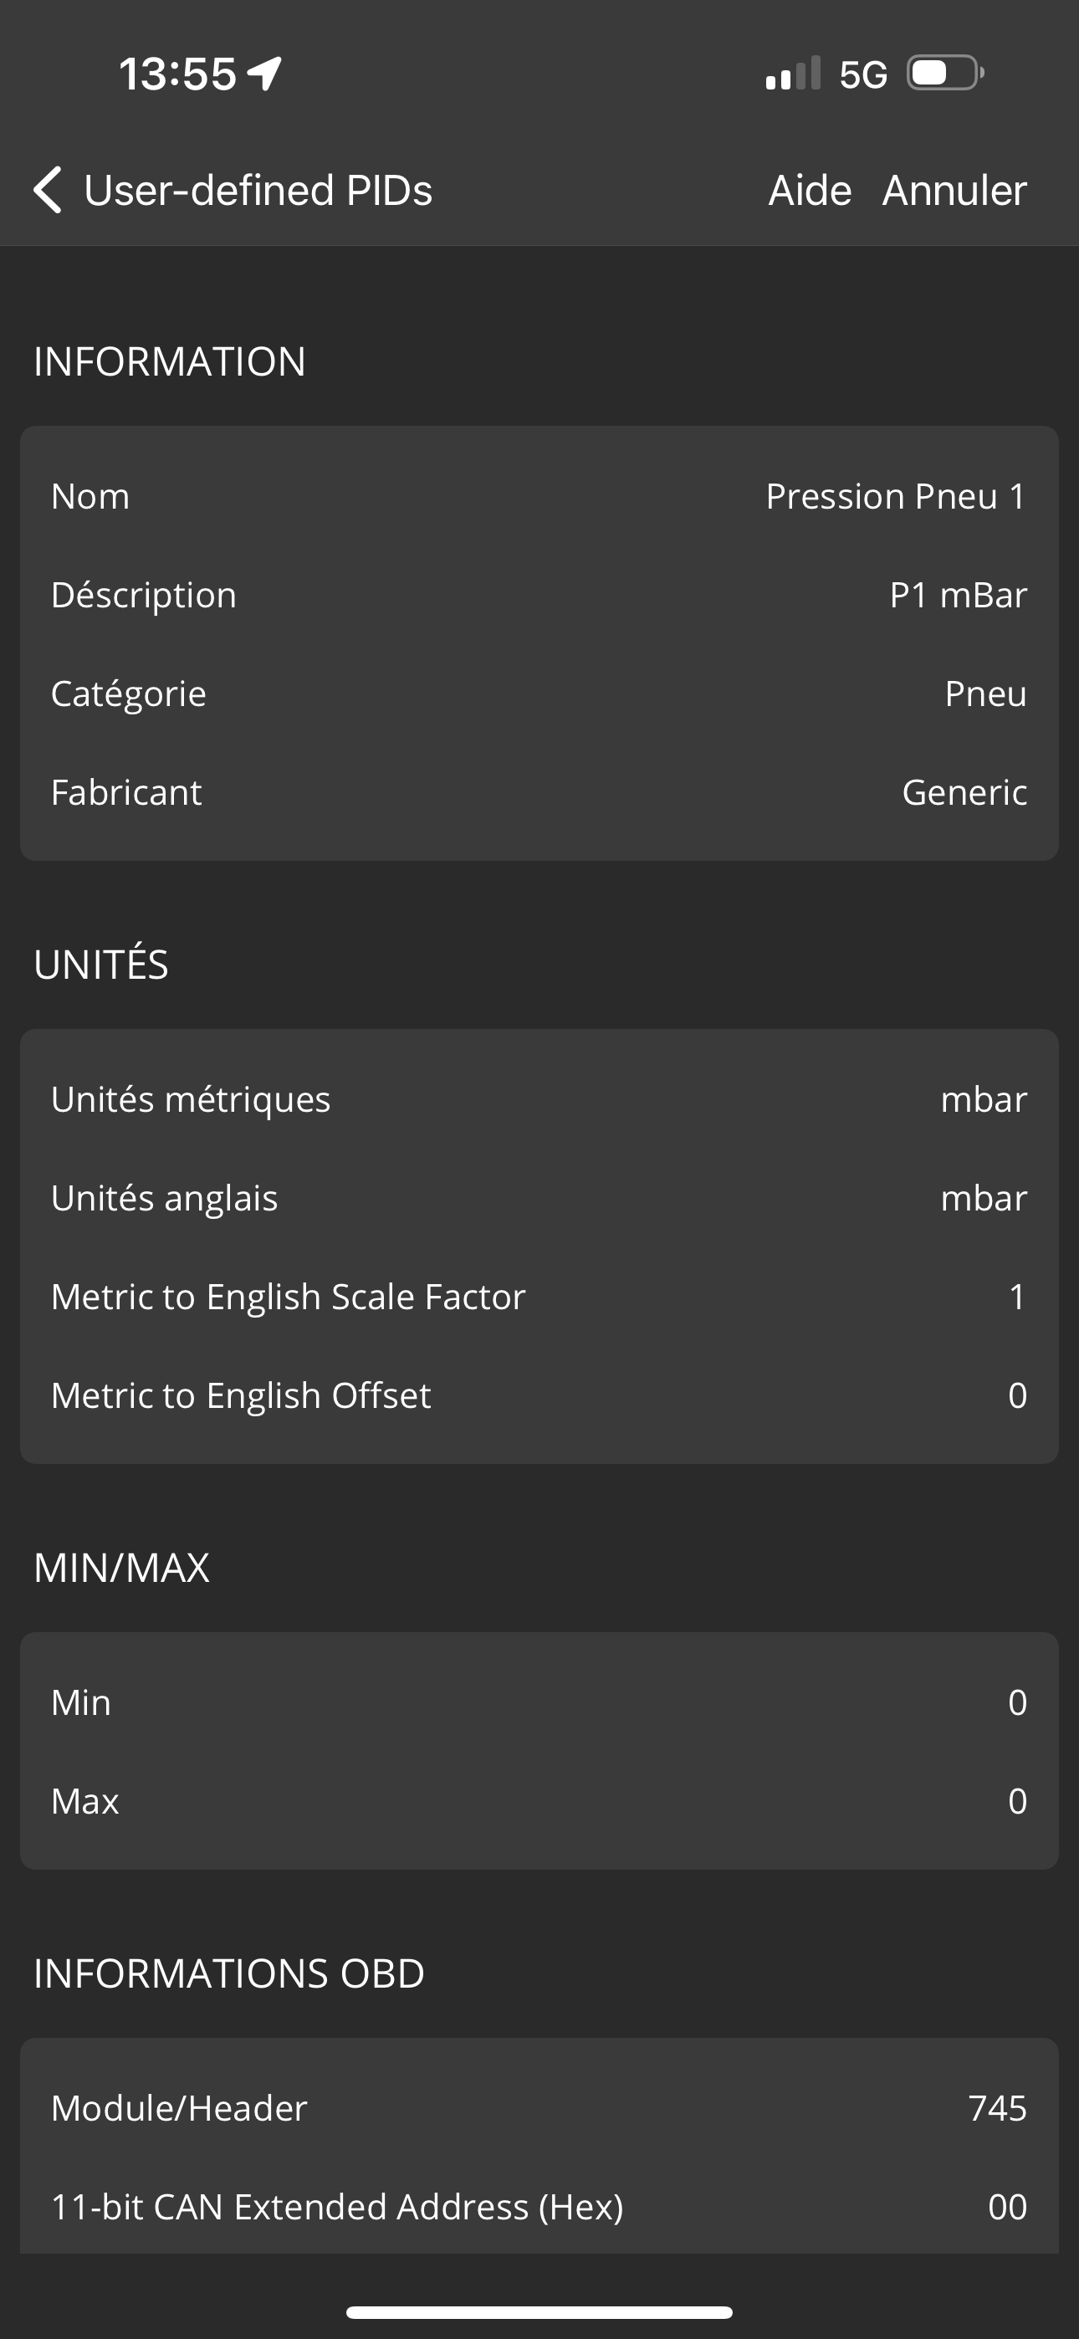Edit the Metric to English Scale Factor
Image resolution: width=1079 pixels, height=2339 pixels.
pyautogui.click(x=1015, y=1297)
